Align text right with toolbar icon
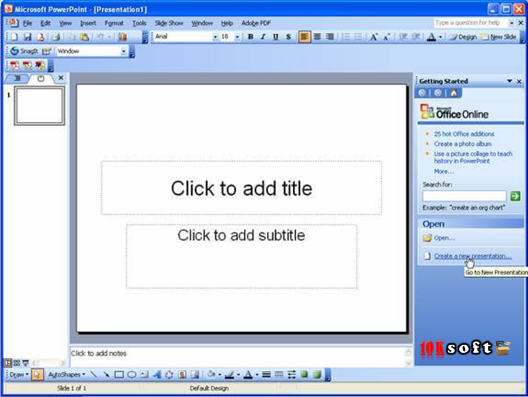Image resolution: width=528 pixels, height=397 pixels. (x=330, y=36)
